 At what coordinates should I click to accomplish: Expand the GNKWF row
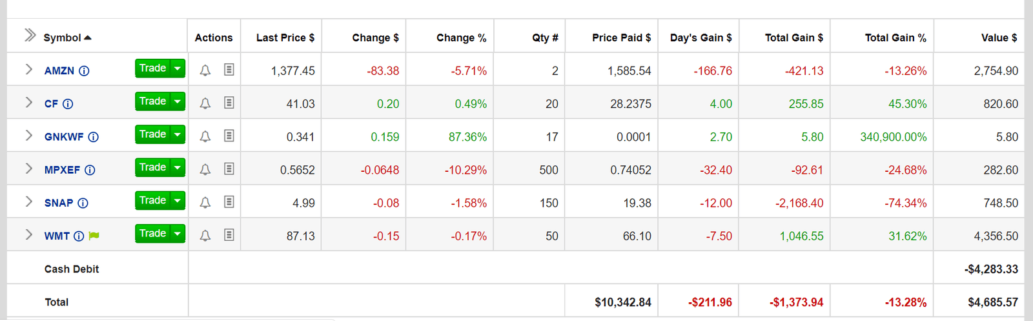coord(28,135)
